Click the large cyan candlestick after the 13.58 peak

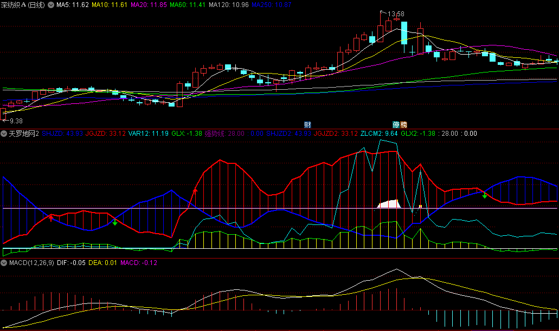[x=404, y=32]
